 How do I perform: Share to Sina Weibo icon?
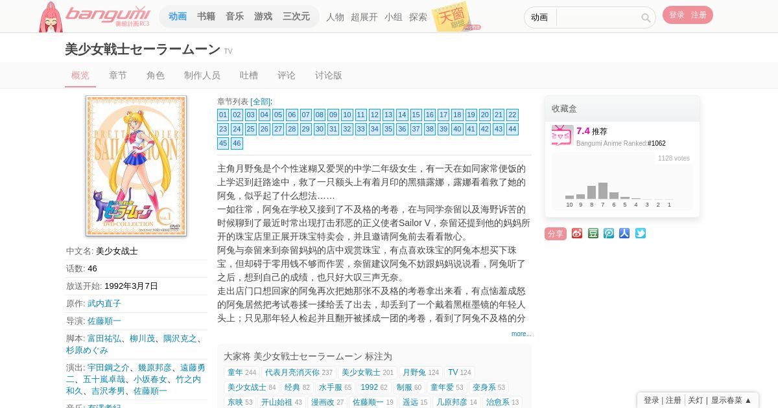point(577,233)
